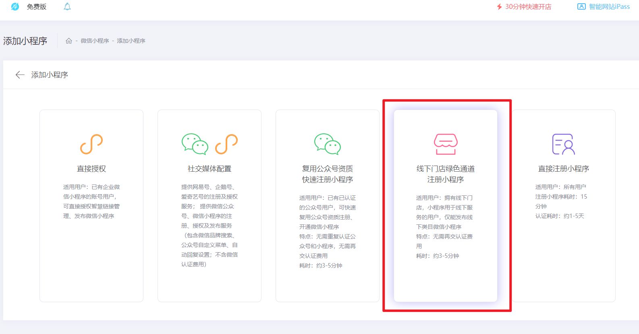
Task: Open 智能网站iPass link
Action: (609, 7)
